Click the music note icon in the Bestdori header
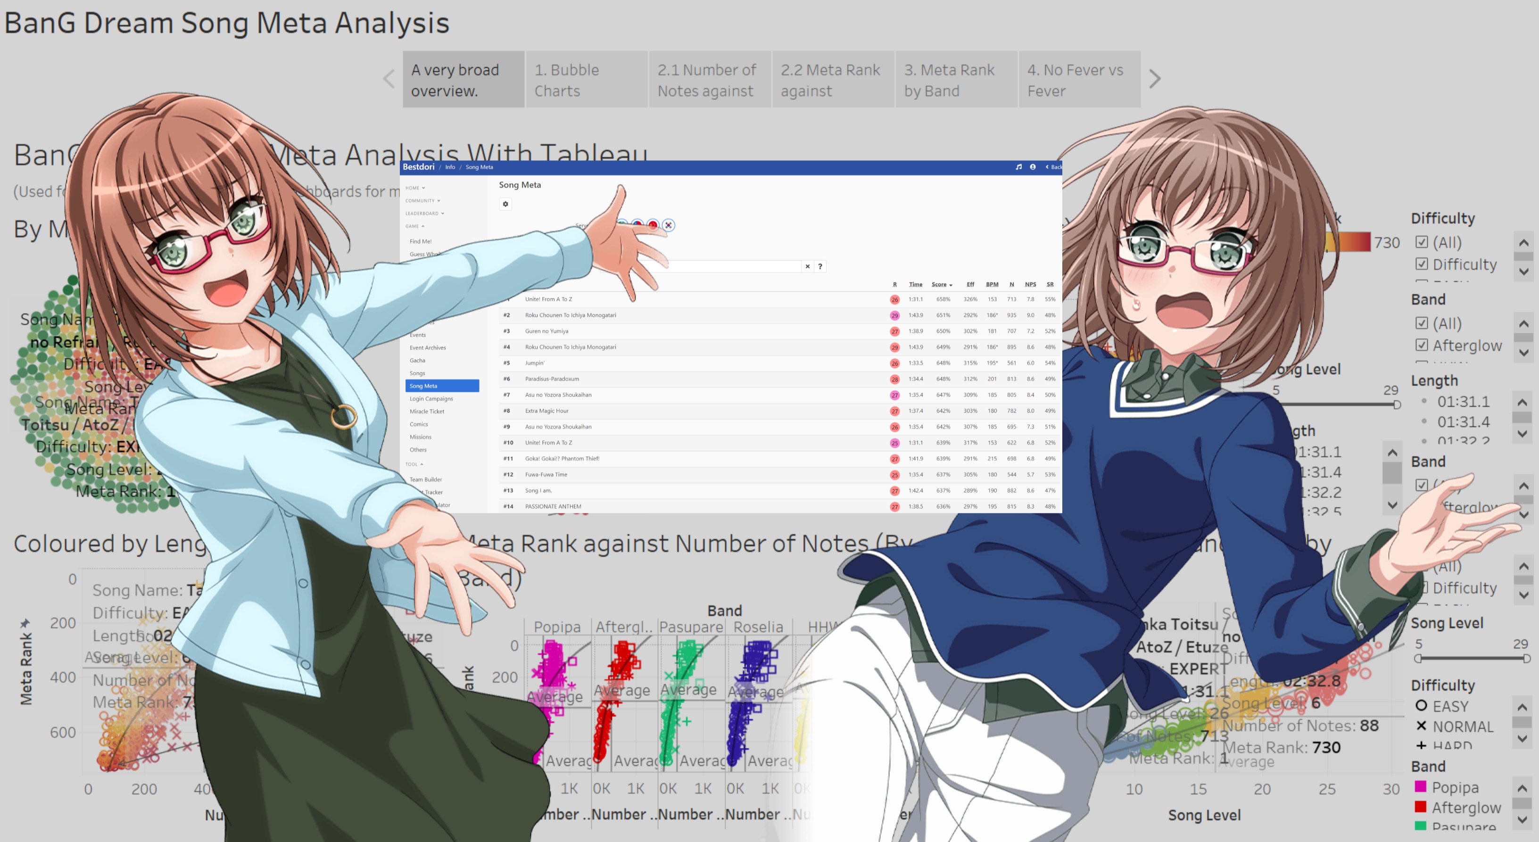 [x=1018, y=167]
